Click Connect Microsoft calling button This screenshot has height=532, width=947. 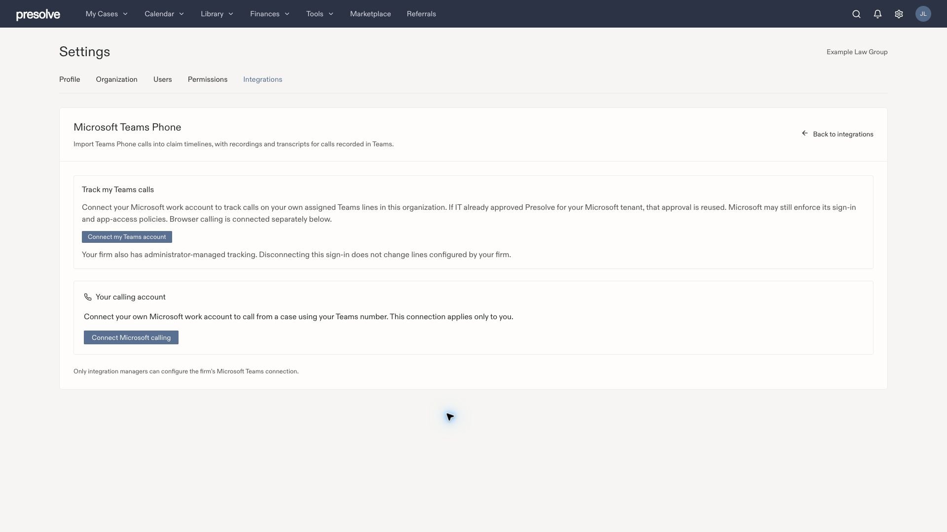(x=131, y=337)
